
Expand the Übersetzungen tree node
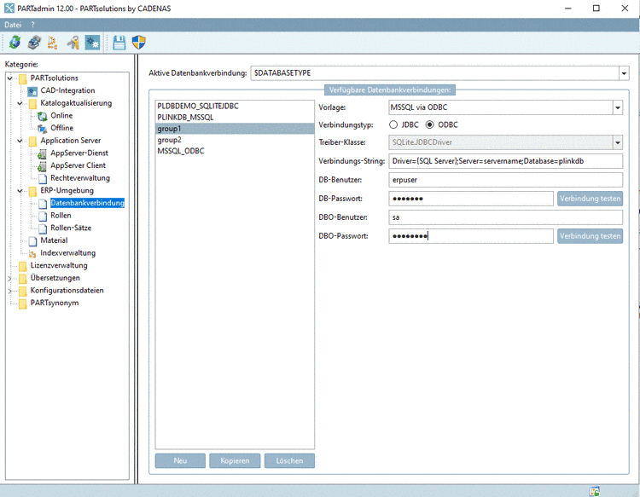[x=10, y=278]
